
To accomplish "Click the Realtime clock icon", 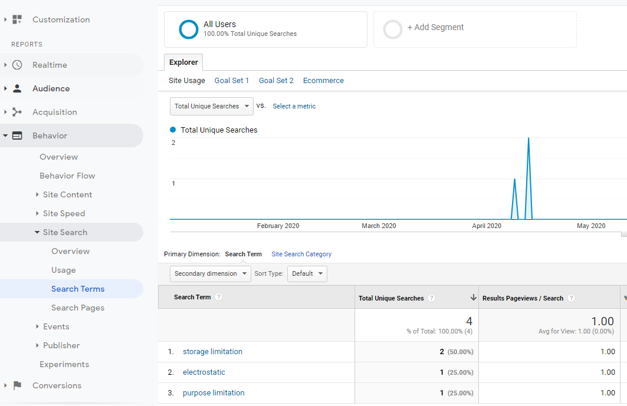I will point(17,65).
